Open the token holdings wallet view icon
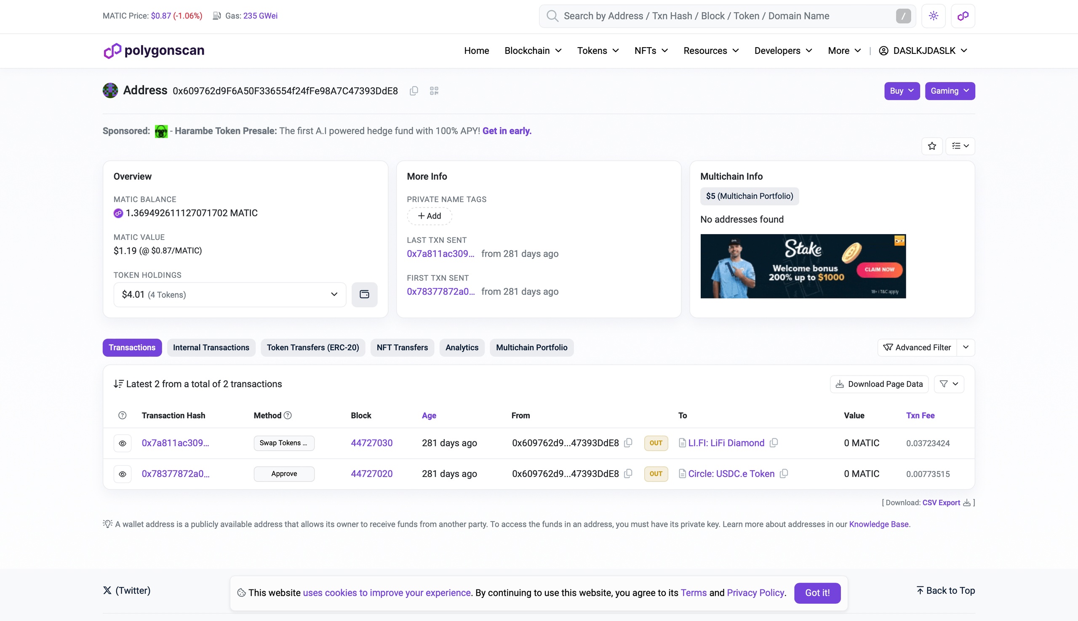This screenshot has width=1078, height=621. tap(364, 294)
